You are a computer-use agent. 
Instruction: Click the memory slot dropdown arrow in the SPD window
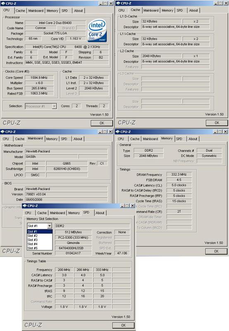click(x=49, y=226)
